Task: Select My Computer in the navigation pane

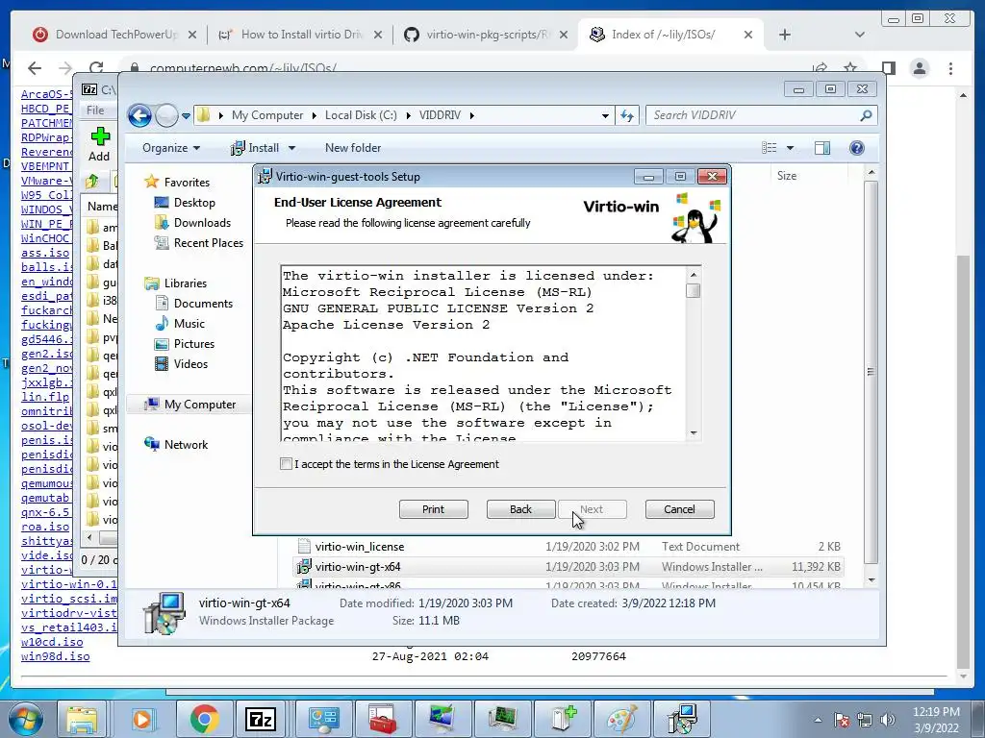Action: coord(200,405)
